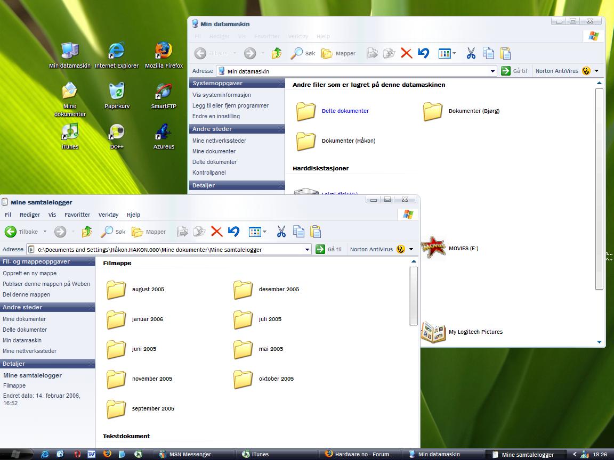Open the Søk search tool in Mine samtalelogger
Image resolution: width=614 pixels, height=460 pixels.
[x=114, y=232]
